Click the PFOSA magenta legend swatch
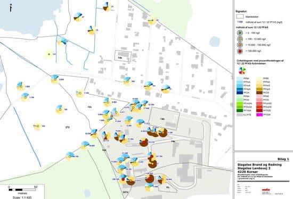 click(x=260, y=114)
